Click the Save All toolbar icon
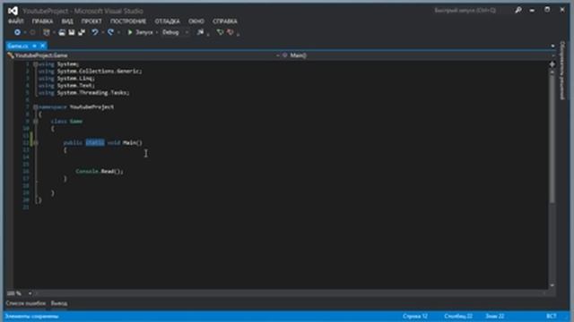This screenshot has height=322, width=574. 82,32
